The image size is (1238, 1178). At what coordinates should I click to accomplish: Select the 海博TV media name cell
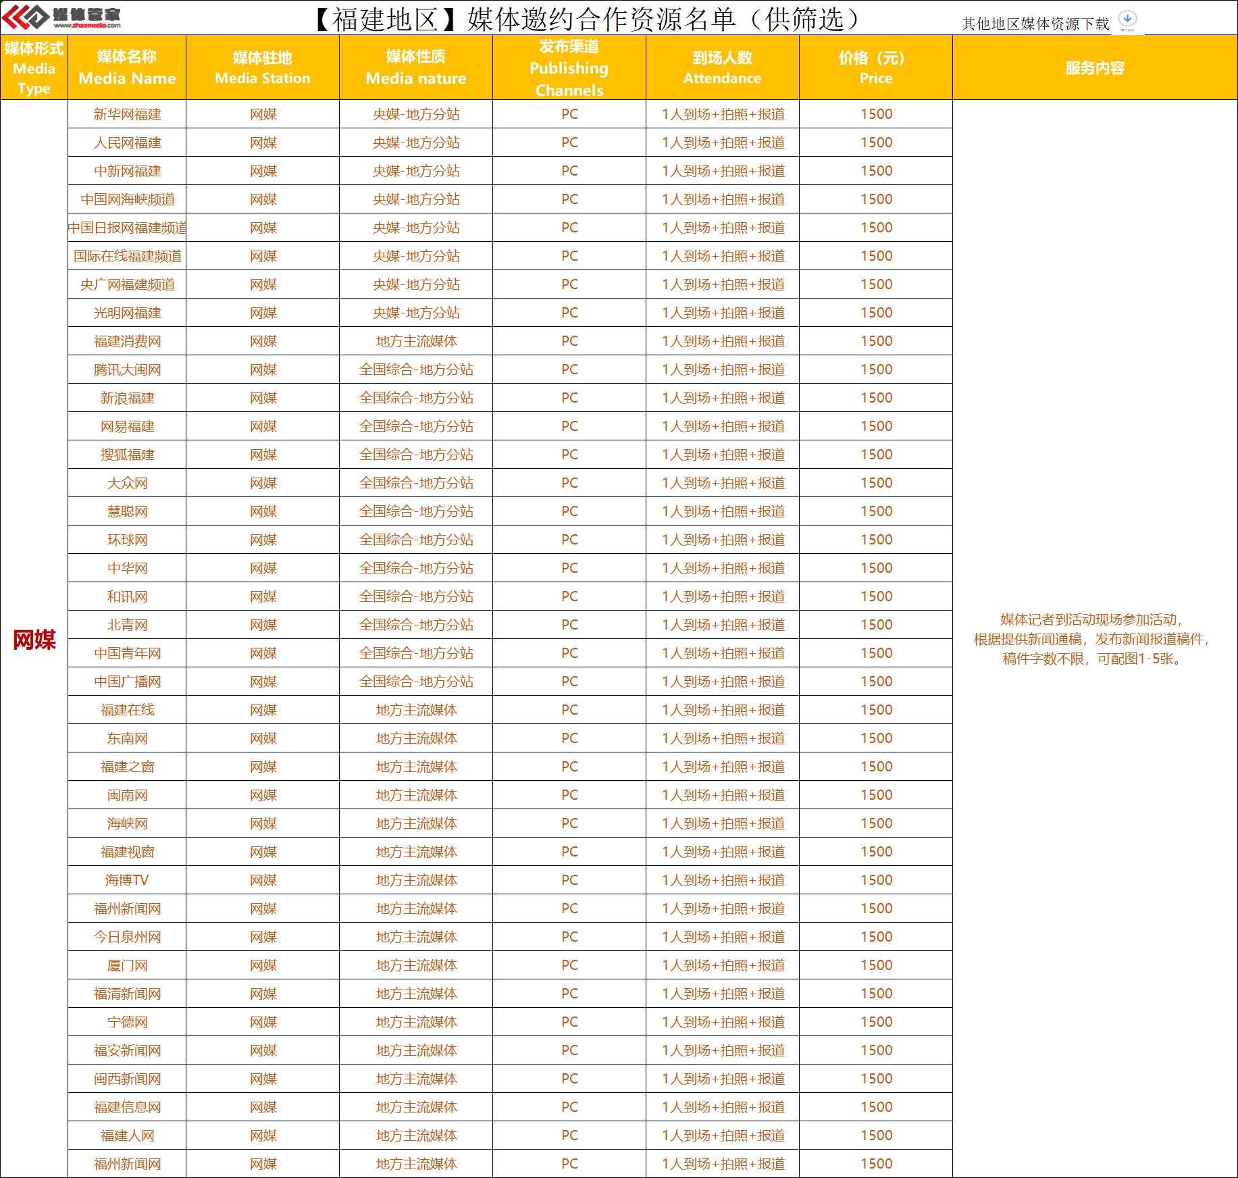tap(127, 880)
